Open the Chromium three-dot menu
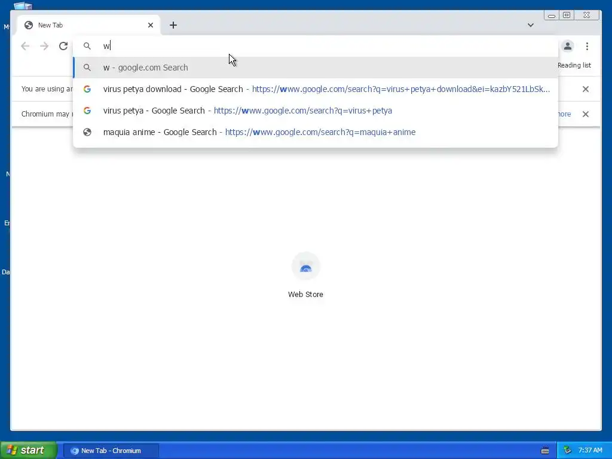 coord(587,46)
